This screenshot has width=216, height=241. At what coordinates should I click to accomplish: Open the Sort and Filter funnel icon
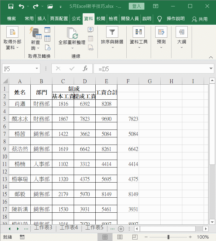point(112,32)
